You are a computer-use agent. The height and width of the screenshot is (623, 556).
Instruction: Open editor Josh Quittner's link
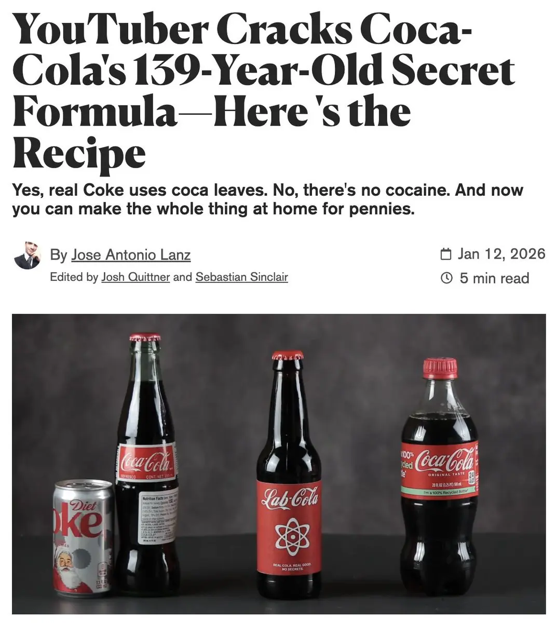pyautogui.click(x=135, y=277)
